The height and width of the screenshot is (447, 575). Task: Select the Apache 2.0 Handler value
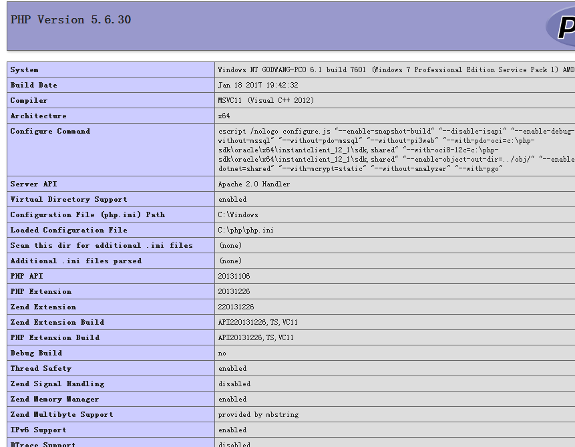click(254, 184)
